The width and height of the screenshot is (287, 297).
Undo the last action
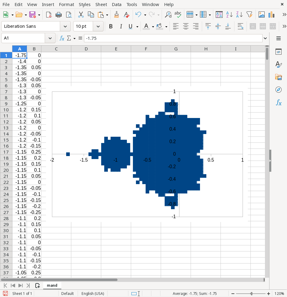138,14
